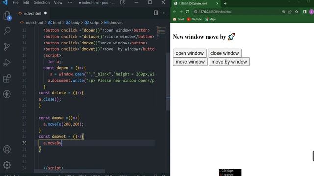Click the browser address bar URL
Viewport: 314px width, 176px height.
(215, 12)
